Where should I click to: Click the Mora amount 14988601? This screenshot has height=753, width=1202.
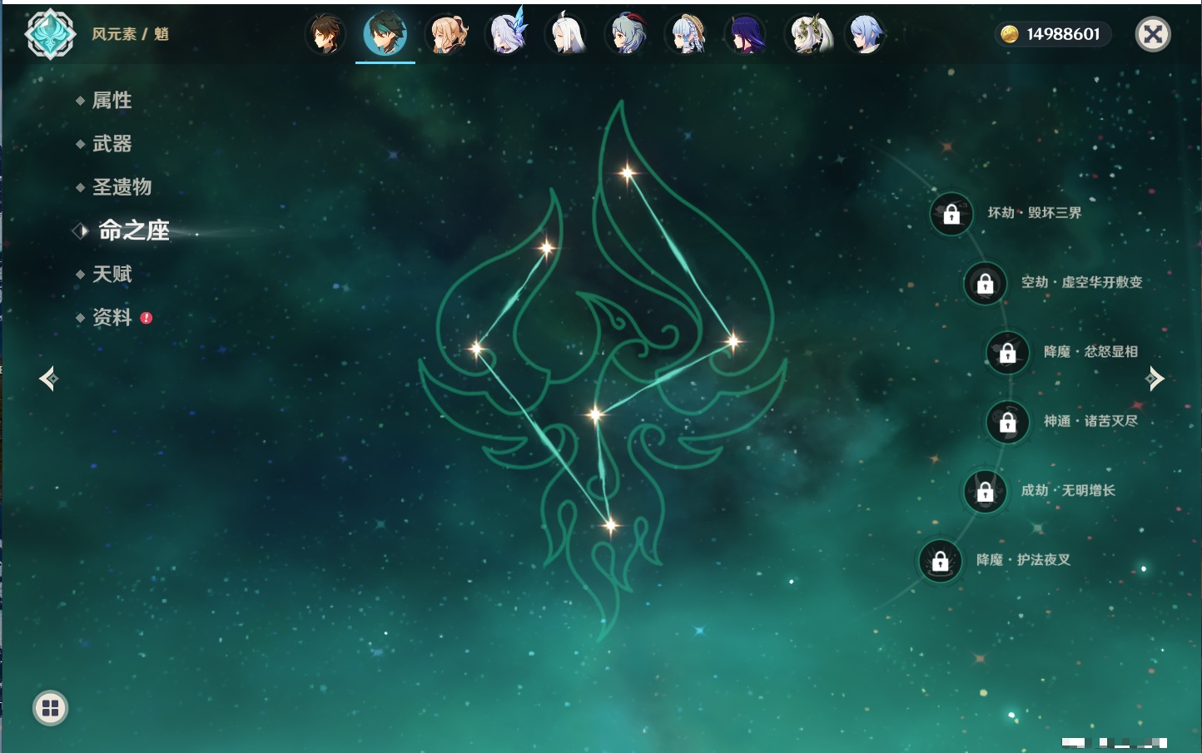click(1063, 34)
